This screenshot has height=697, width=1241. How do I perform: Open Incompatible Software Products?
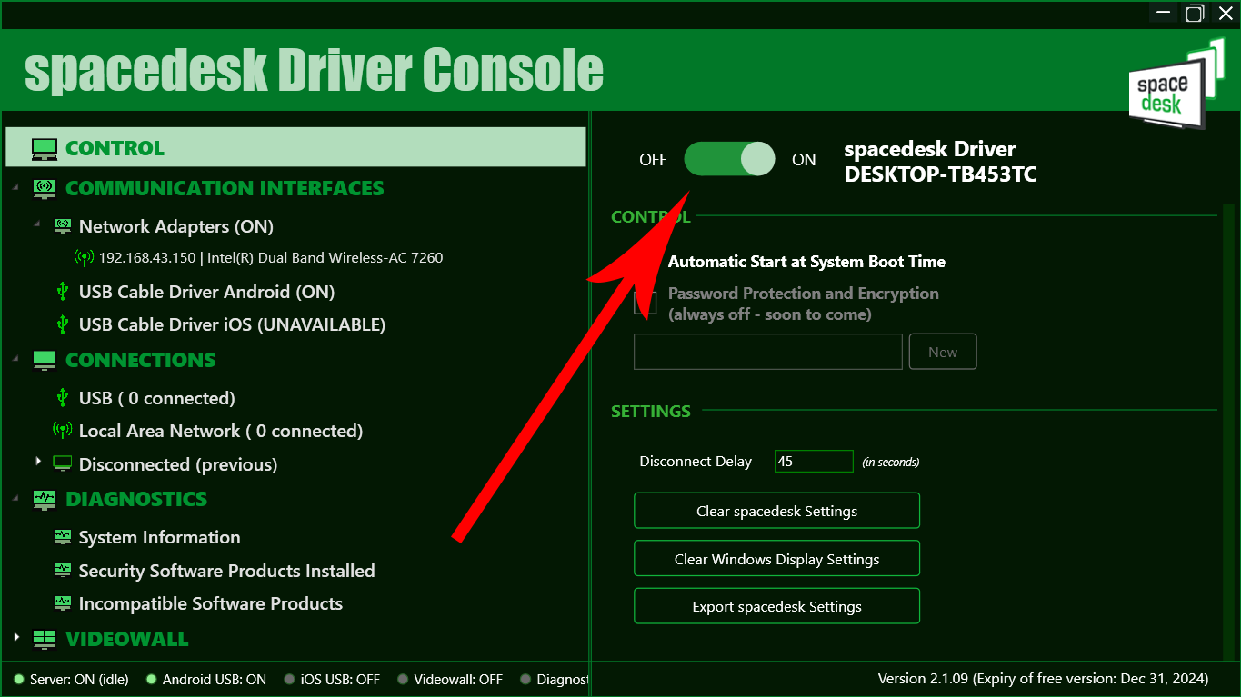coord(211,603)
